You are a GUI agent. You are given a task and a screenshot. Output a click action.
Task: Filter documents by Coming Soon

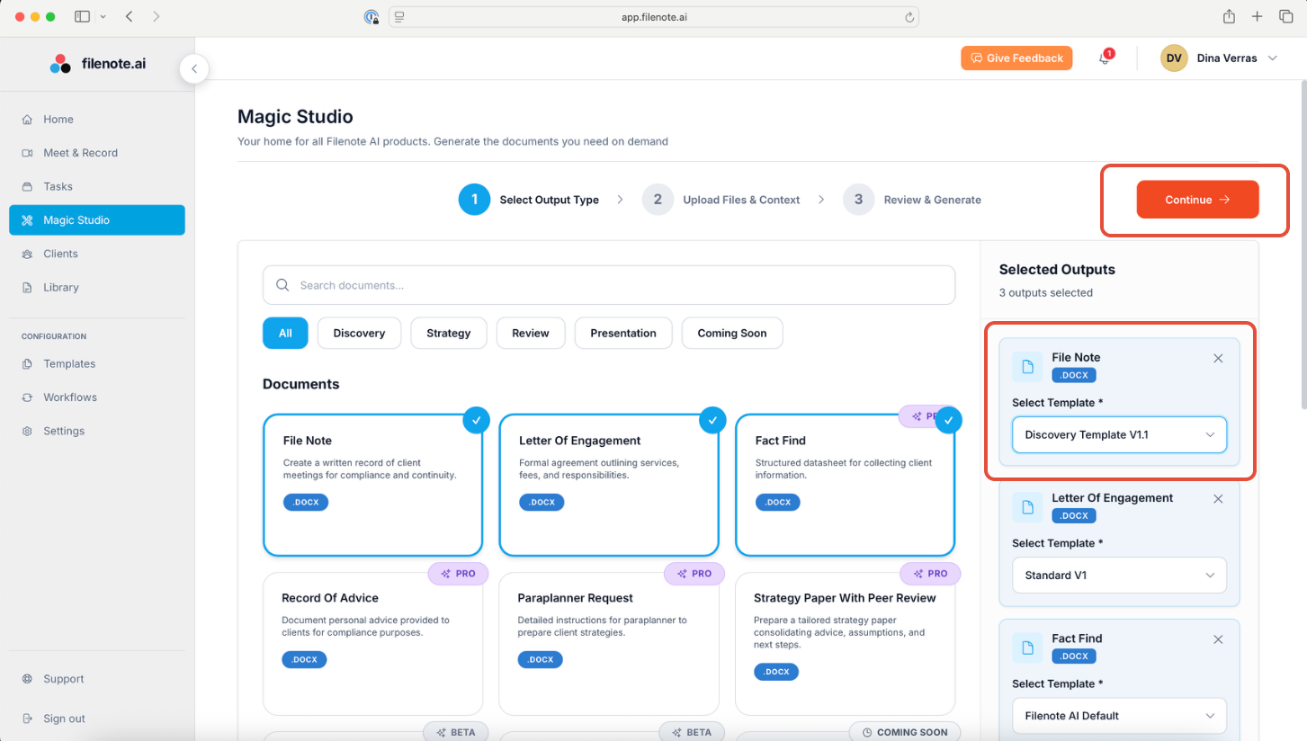point(732,333)
